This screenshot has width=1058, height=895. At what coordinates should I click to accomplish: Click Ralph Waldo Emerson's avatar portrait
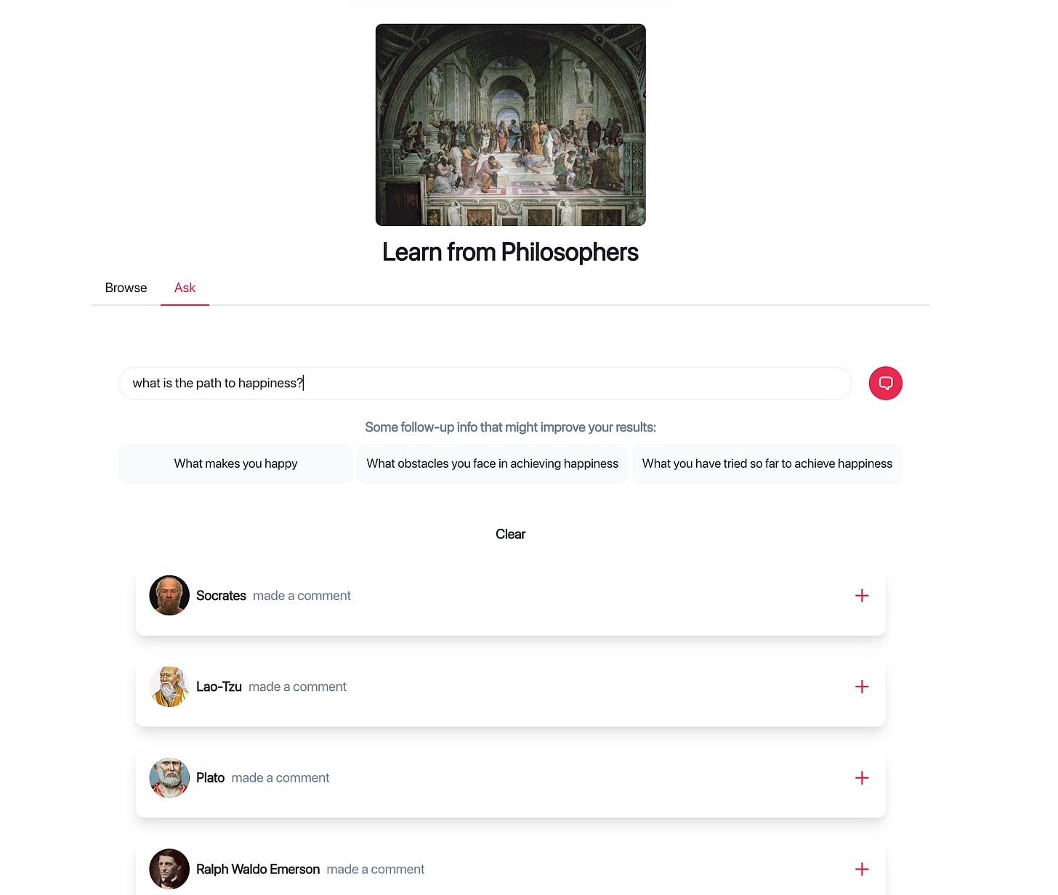click(169, 869)
